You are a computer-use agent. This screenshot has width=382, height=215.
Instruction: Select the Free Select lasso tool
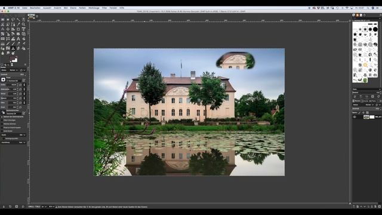13,20
